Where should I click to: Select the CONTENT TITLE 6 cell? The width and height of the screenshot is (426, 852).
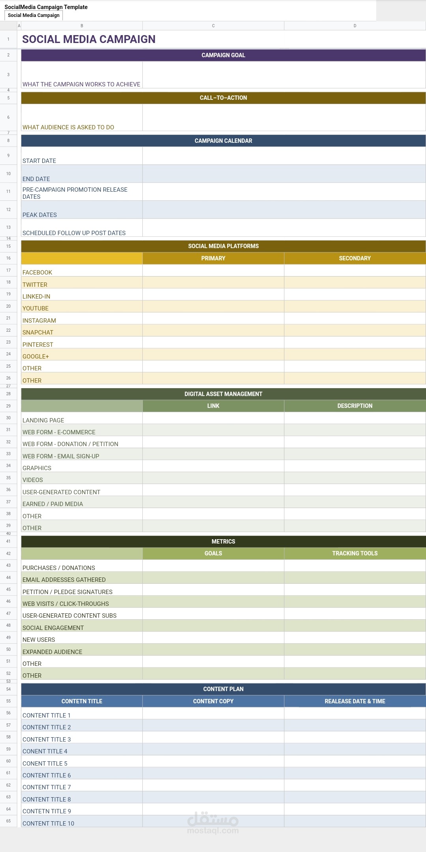point(82,773)
